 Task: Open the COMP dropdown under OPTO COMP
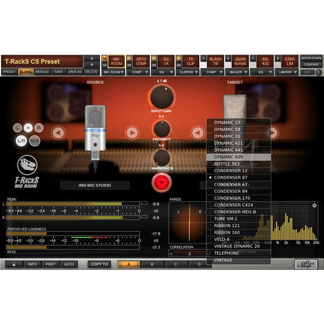pos(138,72)
